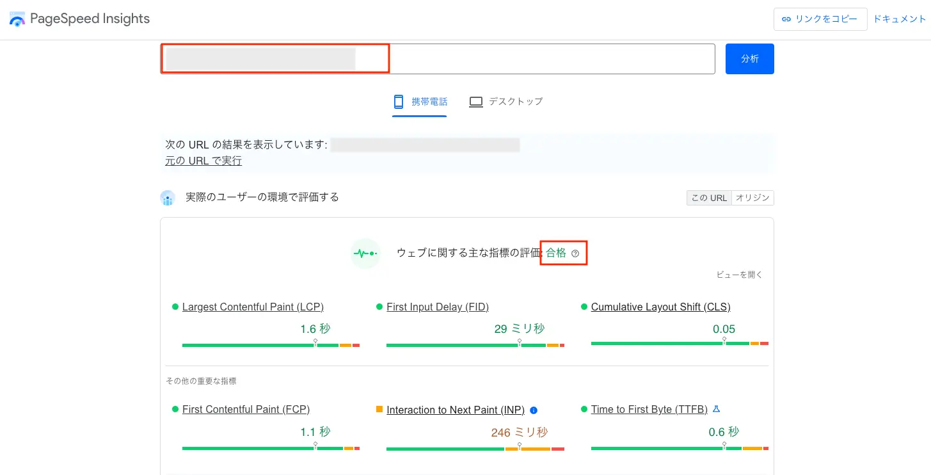Select the この URL toggle option
The width and height of the screenshot is (931, 475).
(x=709, y=198)
